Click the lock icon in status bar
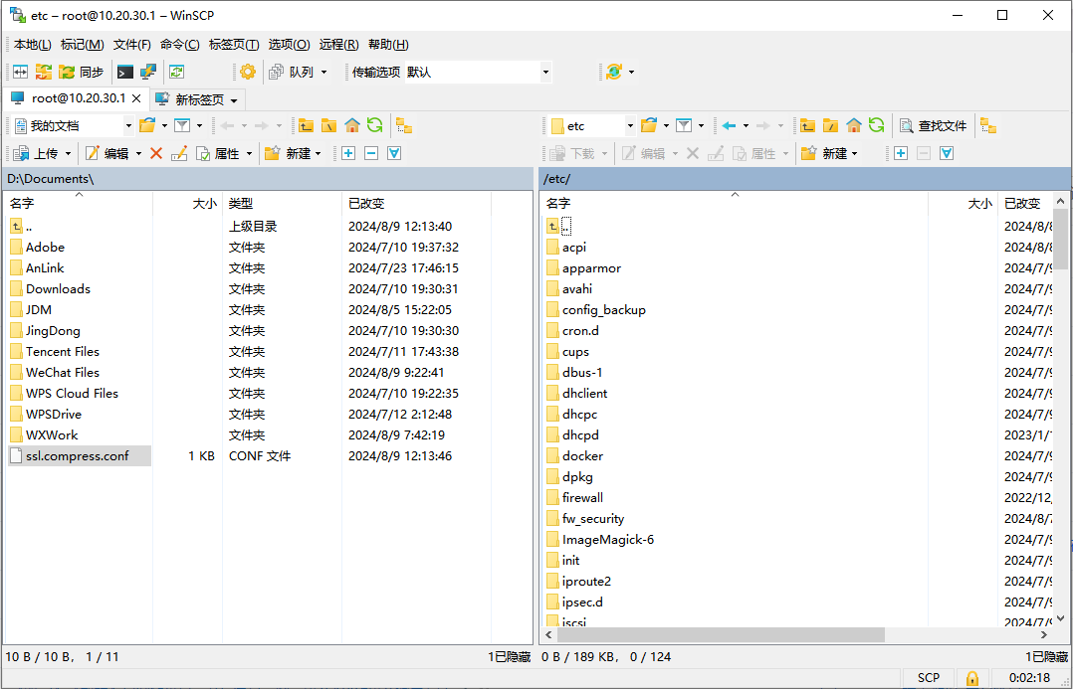This screenshot has width=1073, height=689. (971, 677)
